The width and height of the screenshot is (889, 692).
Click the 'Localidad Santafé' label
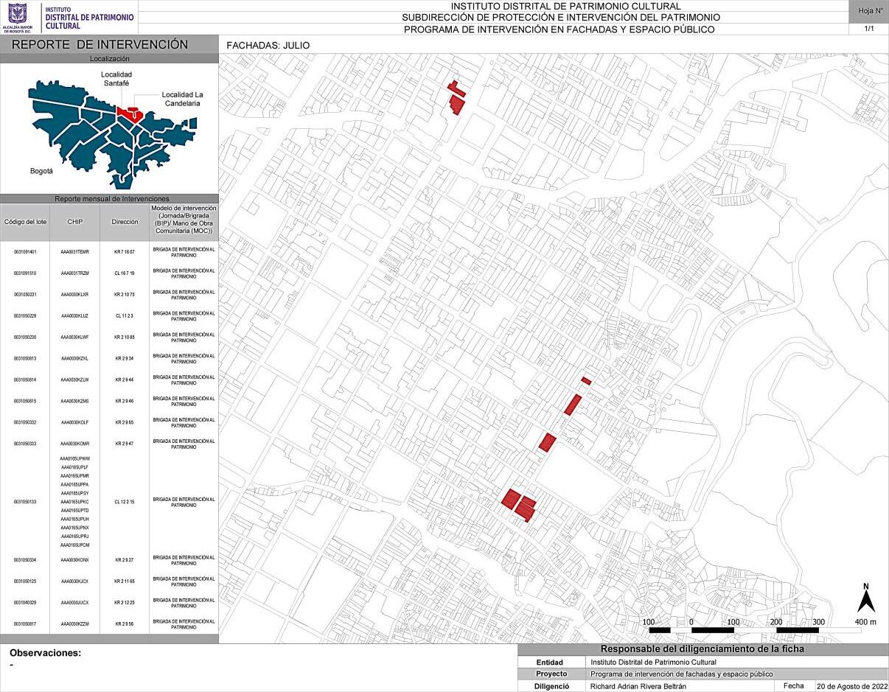click(x=116, y=80)
